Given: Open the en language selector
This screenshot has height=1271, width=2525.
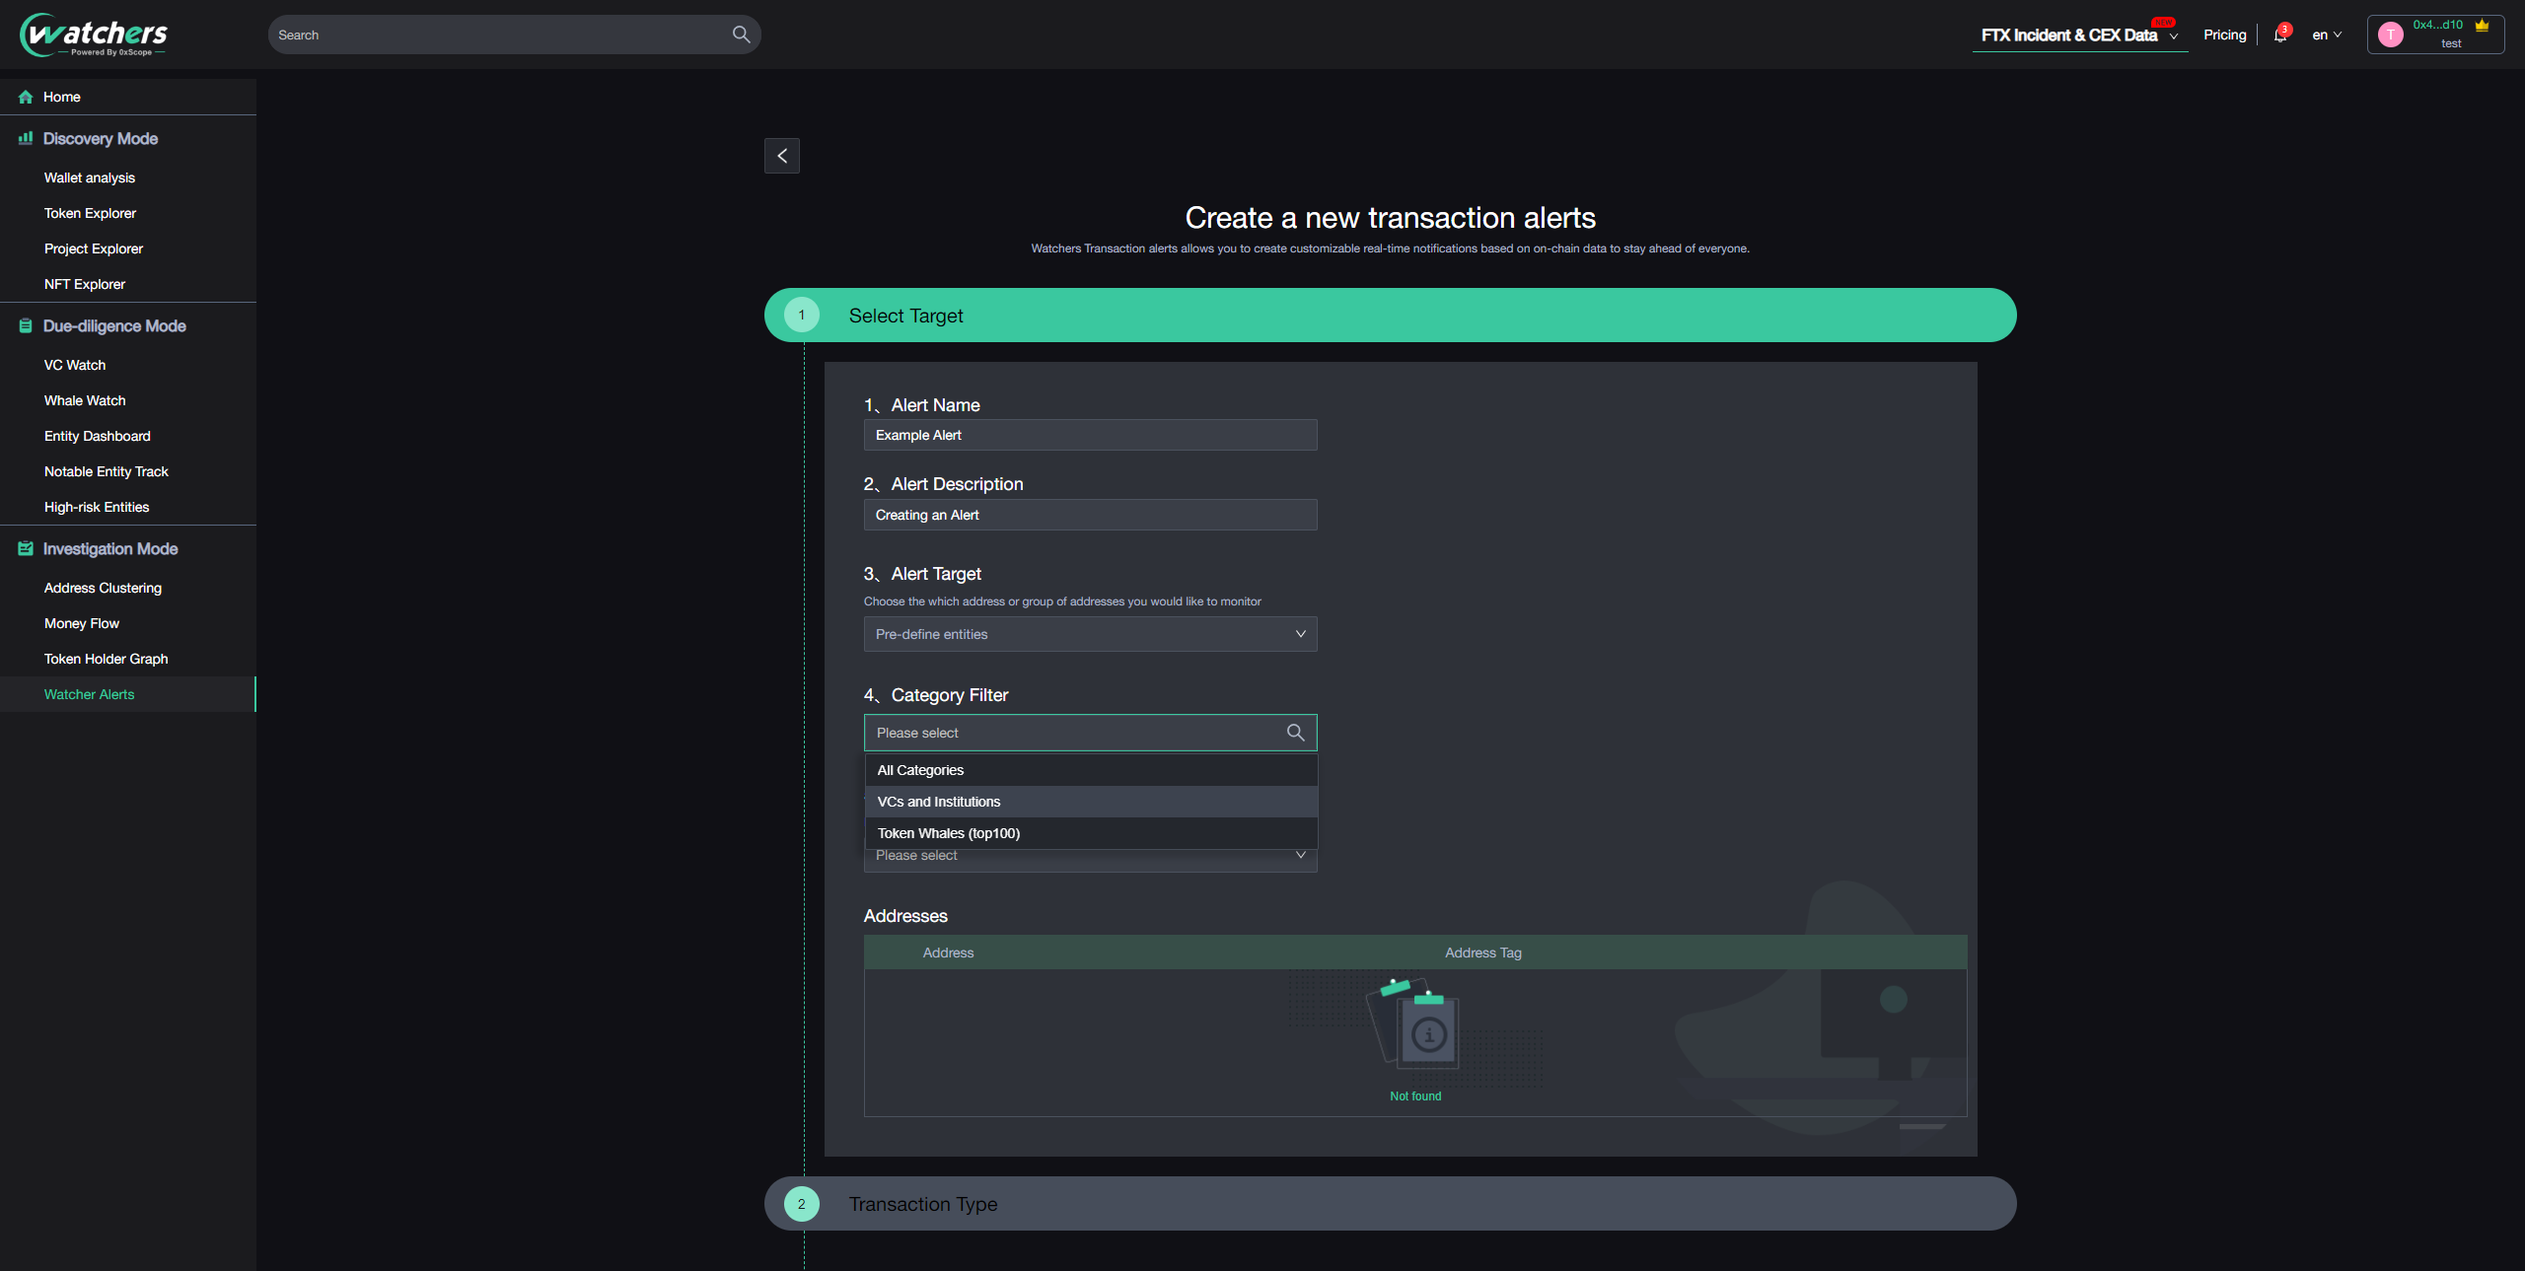Looking at the screenshot, I should pos(2326,35).
